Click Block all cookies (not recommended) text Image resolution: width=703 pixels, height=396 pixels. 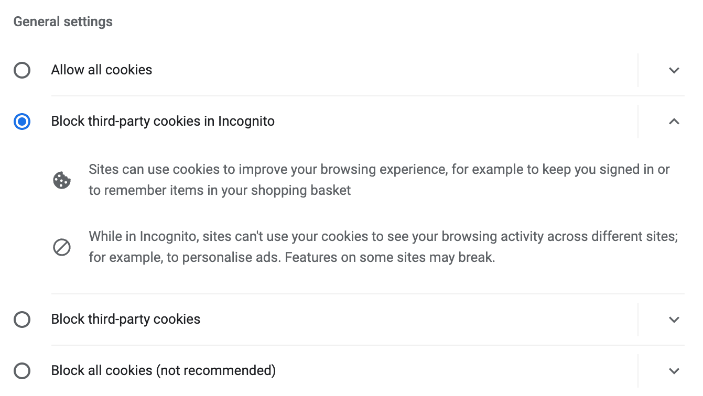point(163,370)
